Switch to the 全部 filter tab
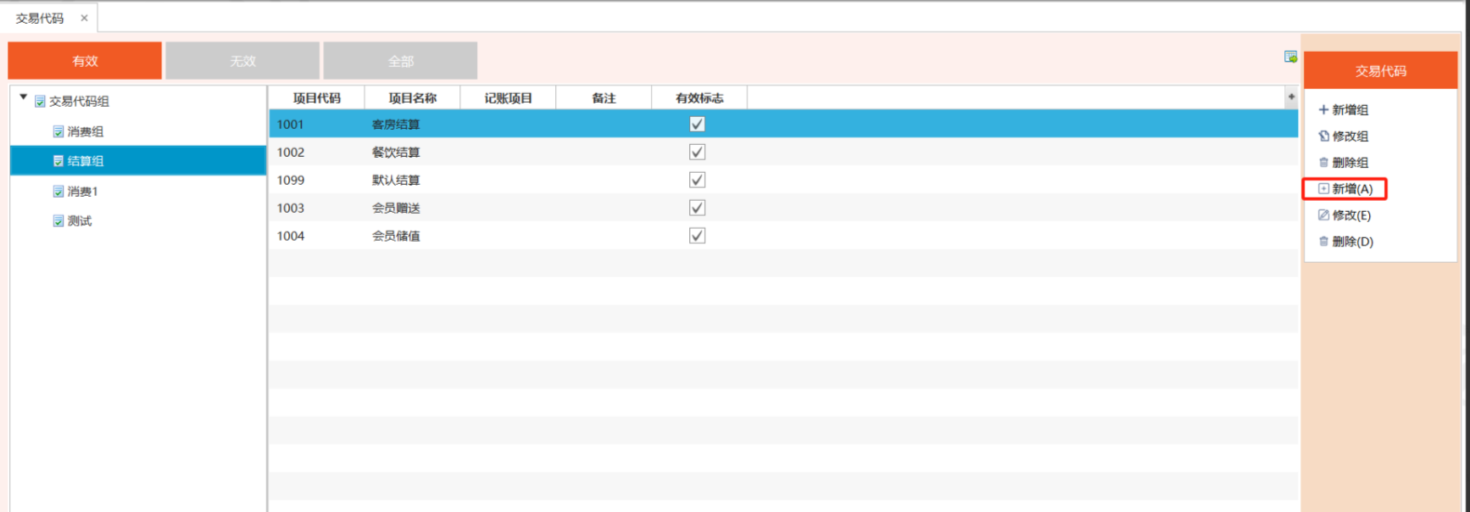Image resolution: width=1470 pixels, height=512 pixels. [x=400, y=61]
